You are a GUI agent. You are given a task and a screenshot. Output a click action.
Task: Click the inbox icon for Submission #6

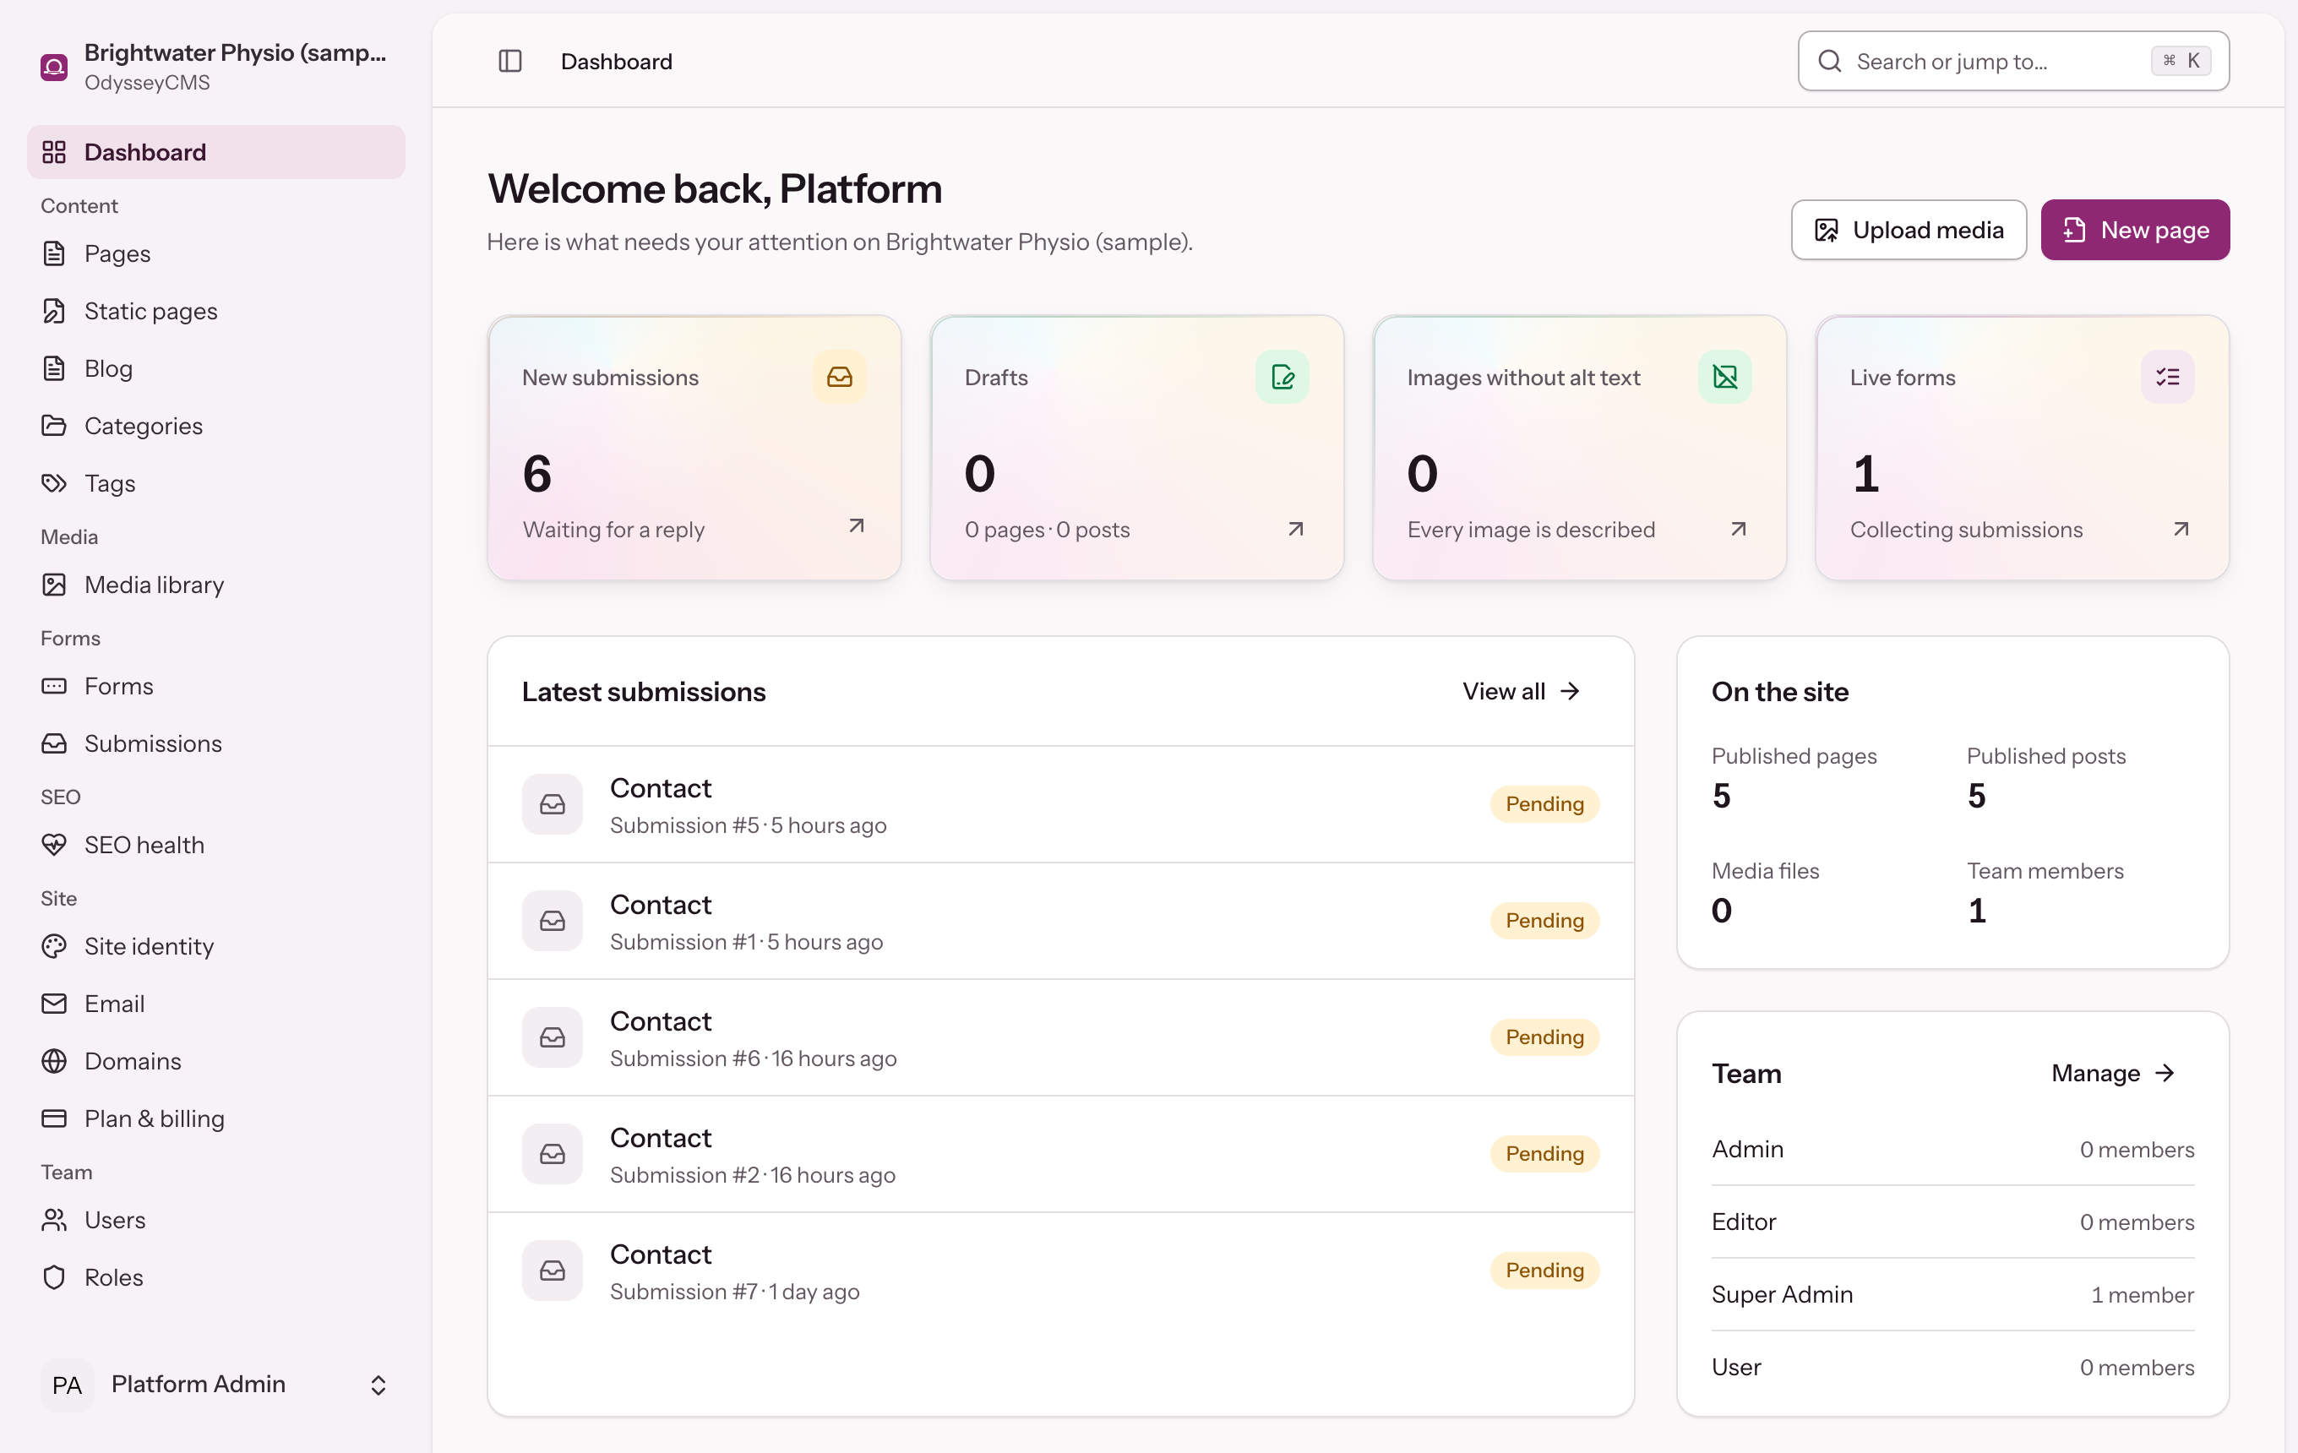point(553,1037)
